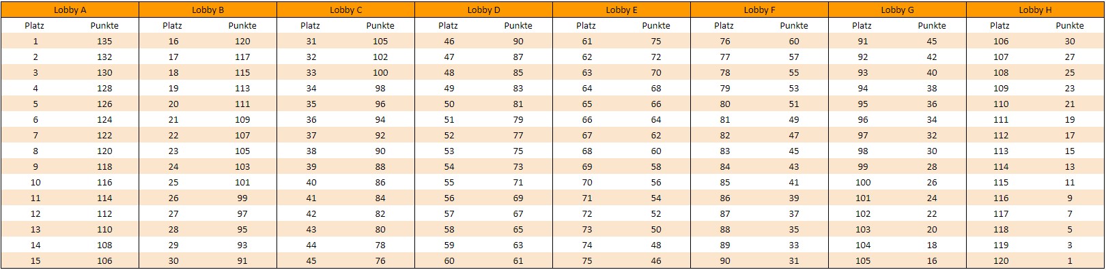Click the Lobby C header
1106x270 pixels.
click(345, 10)
